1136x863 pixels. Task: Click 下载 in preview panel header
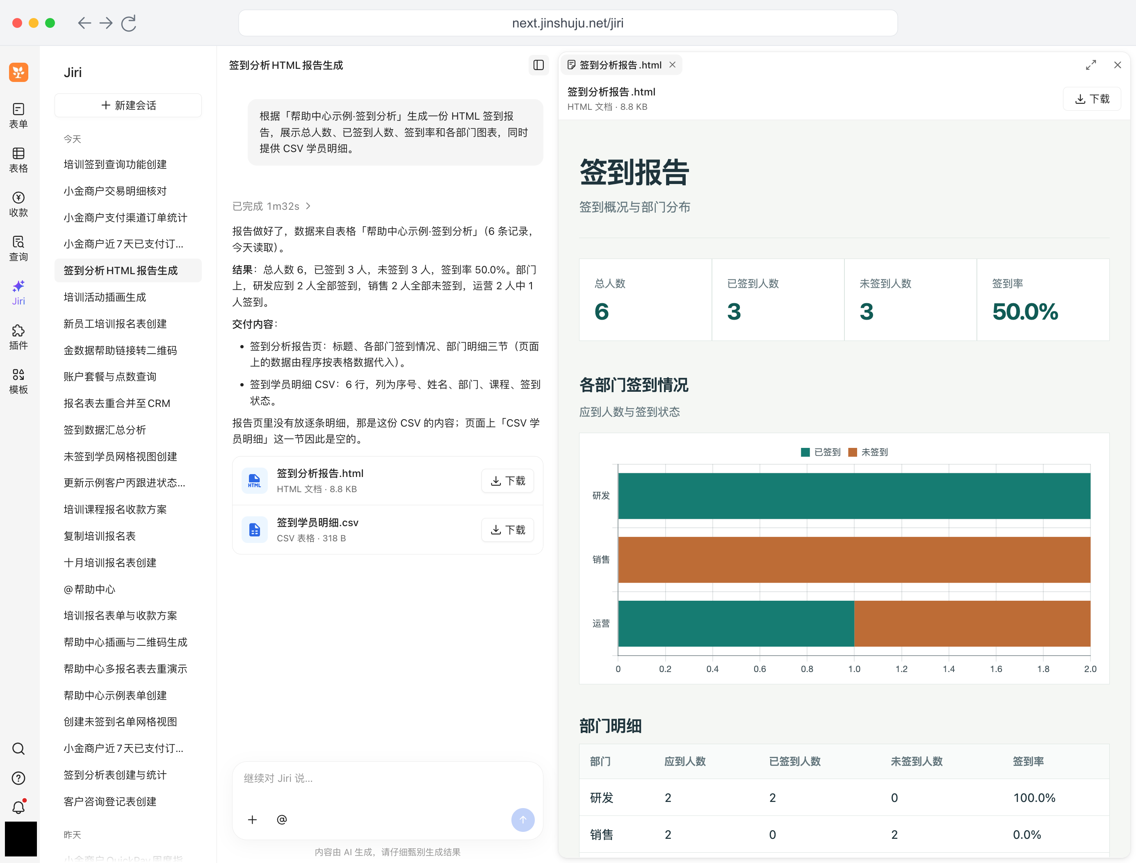1092,99
